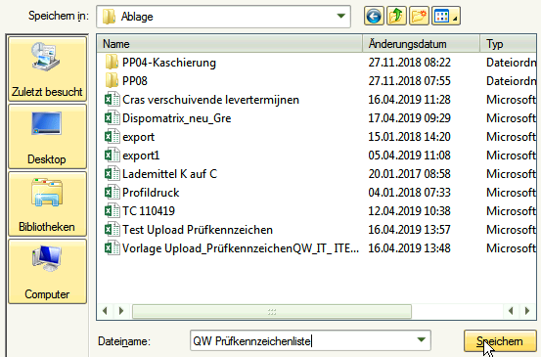Click the Excel icon of Profildruck
541x357 pixels.
(x=112, y=193)
